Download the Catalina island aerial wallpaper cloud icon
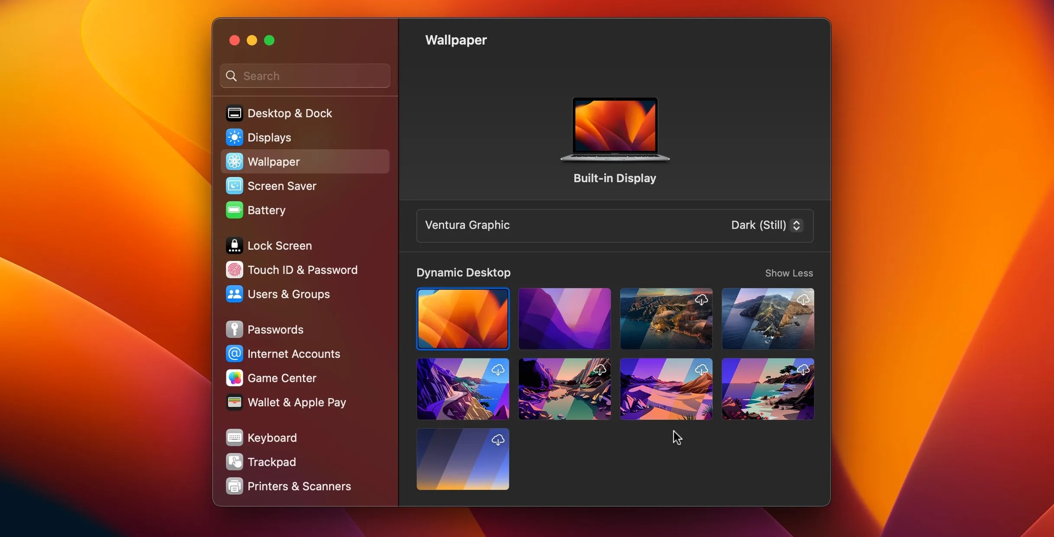The height and width of the screenshot is (537, 1054). click(x=803, y=299)
